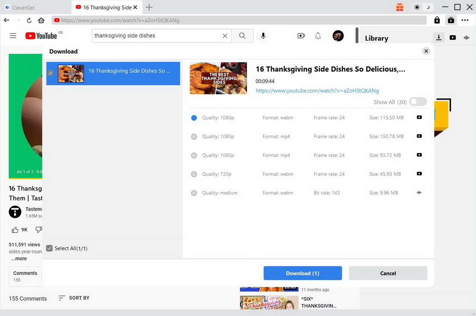
Task: Select 720p webm 45.93 MB option
Action: [x=194, y=174]
